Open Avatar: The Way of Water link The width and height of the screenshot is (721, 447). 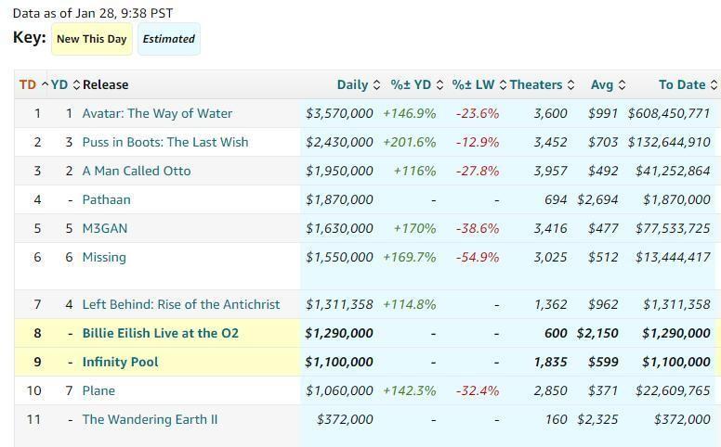[157, 113]
